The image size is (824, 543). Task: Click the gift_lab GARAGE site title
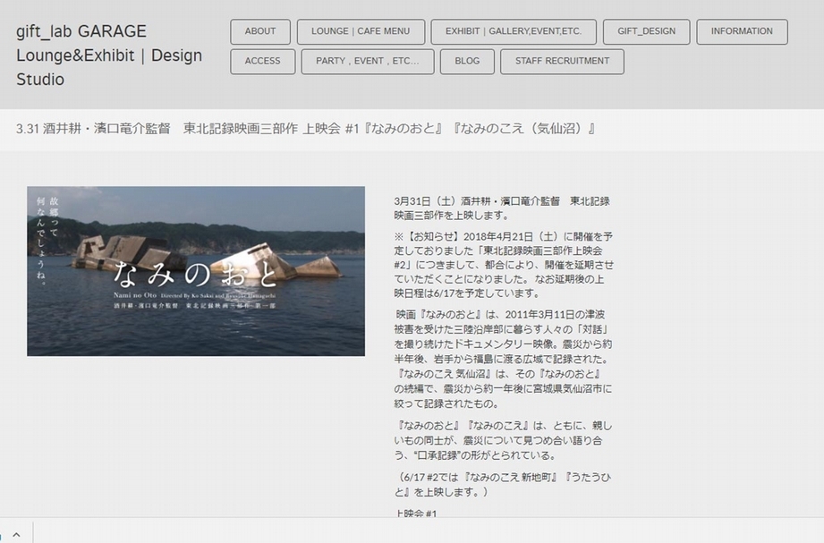click(109, 55)
